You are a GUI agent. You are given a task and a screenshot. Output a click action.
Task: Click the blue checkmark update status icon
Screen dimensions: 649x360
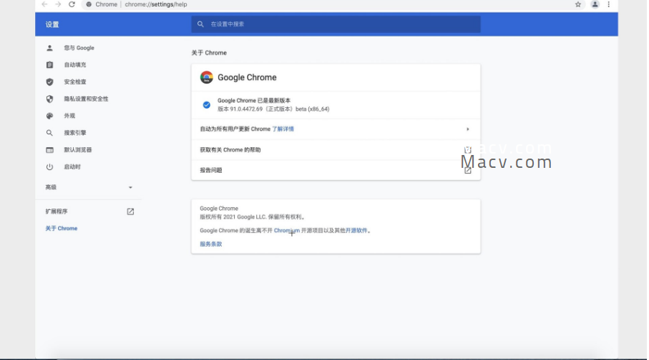pos(207,104)
